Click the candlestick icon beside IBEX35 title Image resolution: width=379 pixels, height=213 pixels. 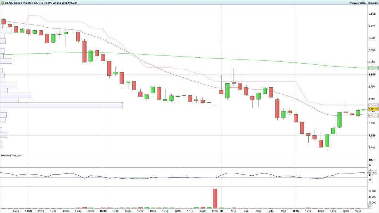coord(2,3)
